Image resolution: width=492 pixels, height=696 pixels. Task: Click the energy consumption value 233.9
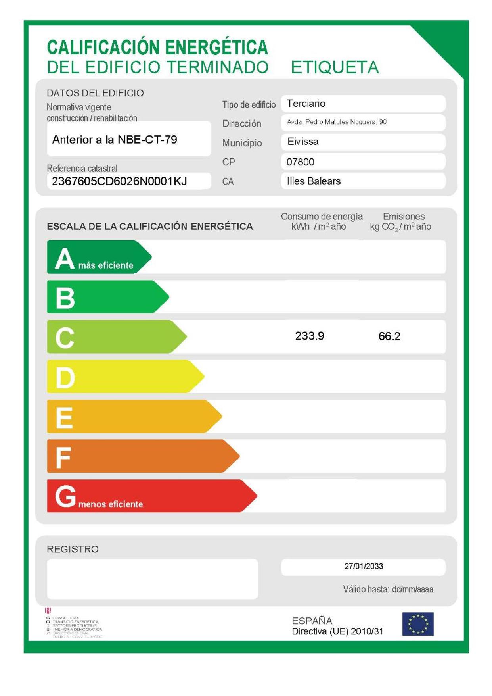(x=310, y=336)
